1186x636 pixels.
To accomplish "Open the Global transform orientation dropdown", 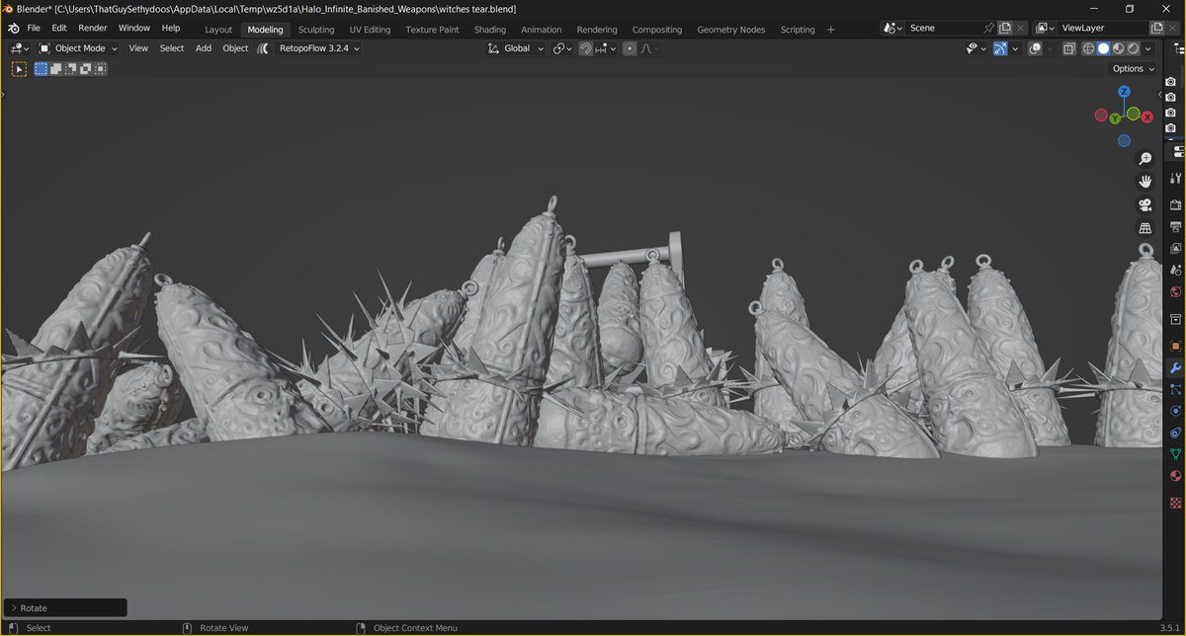I will coord(516,48).
